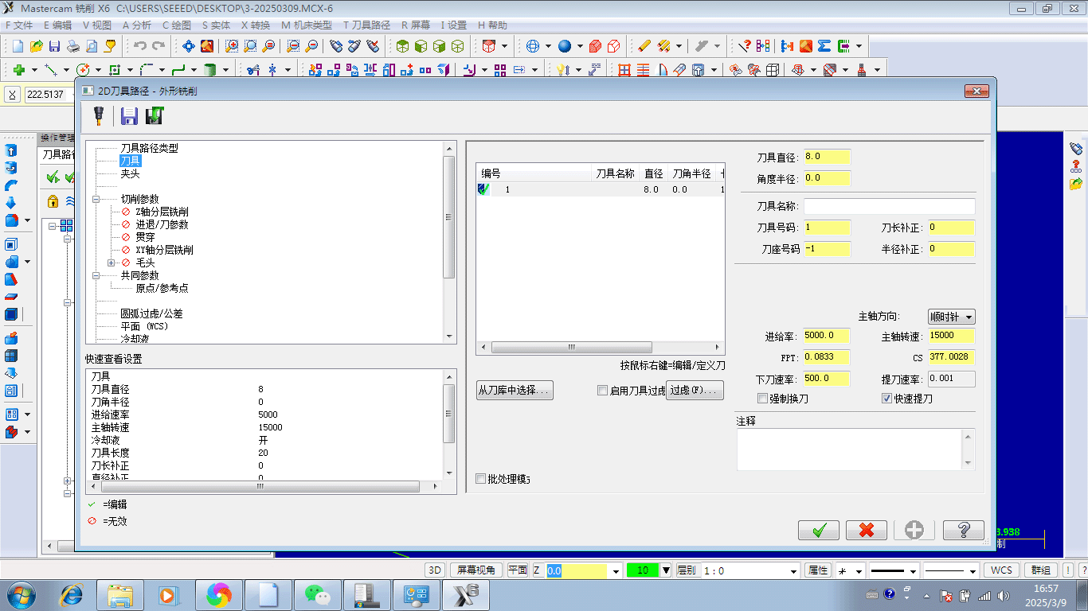Screen dimensions: 1088x611
Task: Click the create line tool icon
Action: point(50,70)
